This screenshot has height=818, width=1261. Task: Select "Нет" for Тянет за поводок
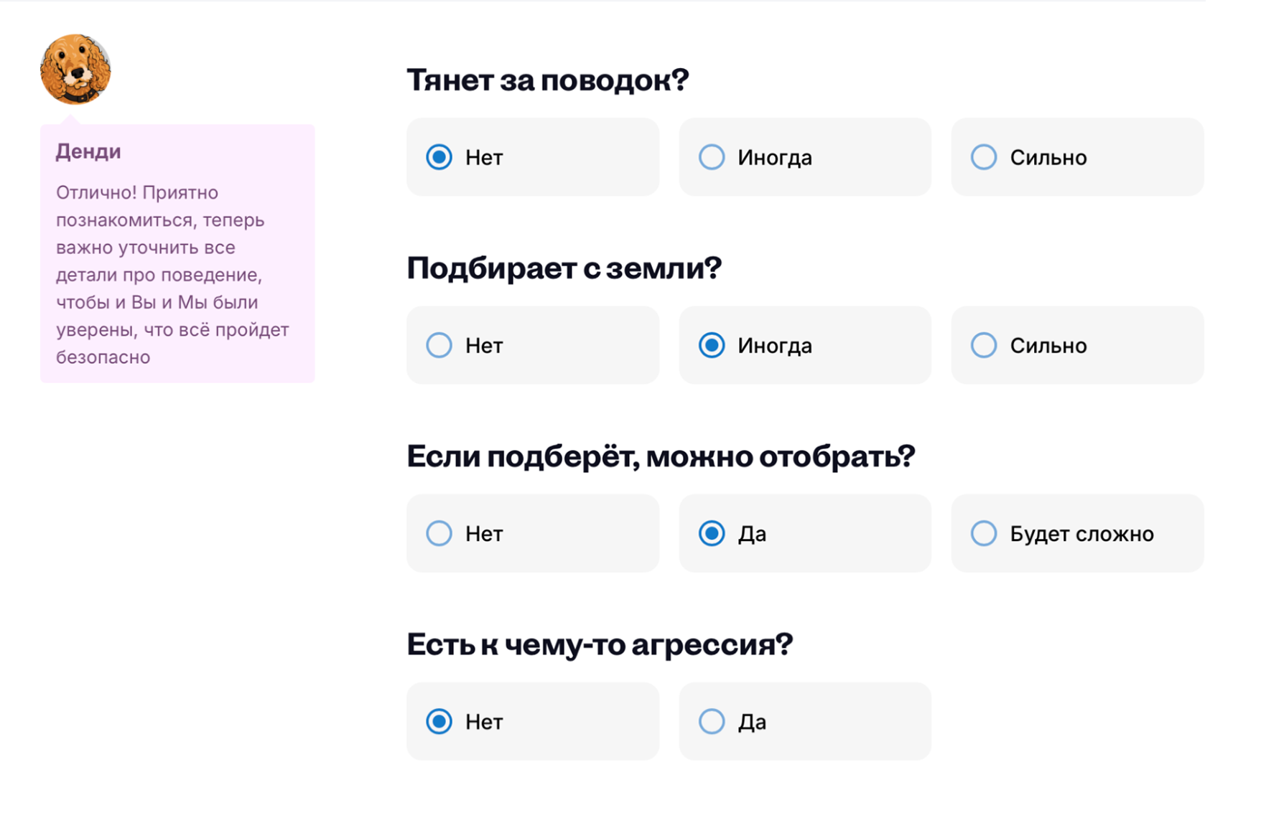(x=532, y=157)
